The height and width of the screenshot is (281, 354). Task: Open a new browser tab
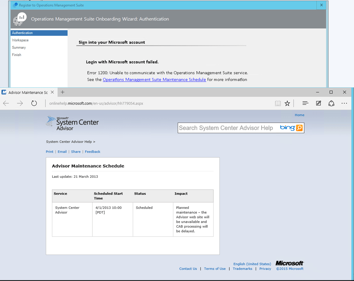[63, 92]
